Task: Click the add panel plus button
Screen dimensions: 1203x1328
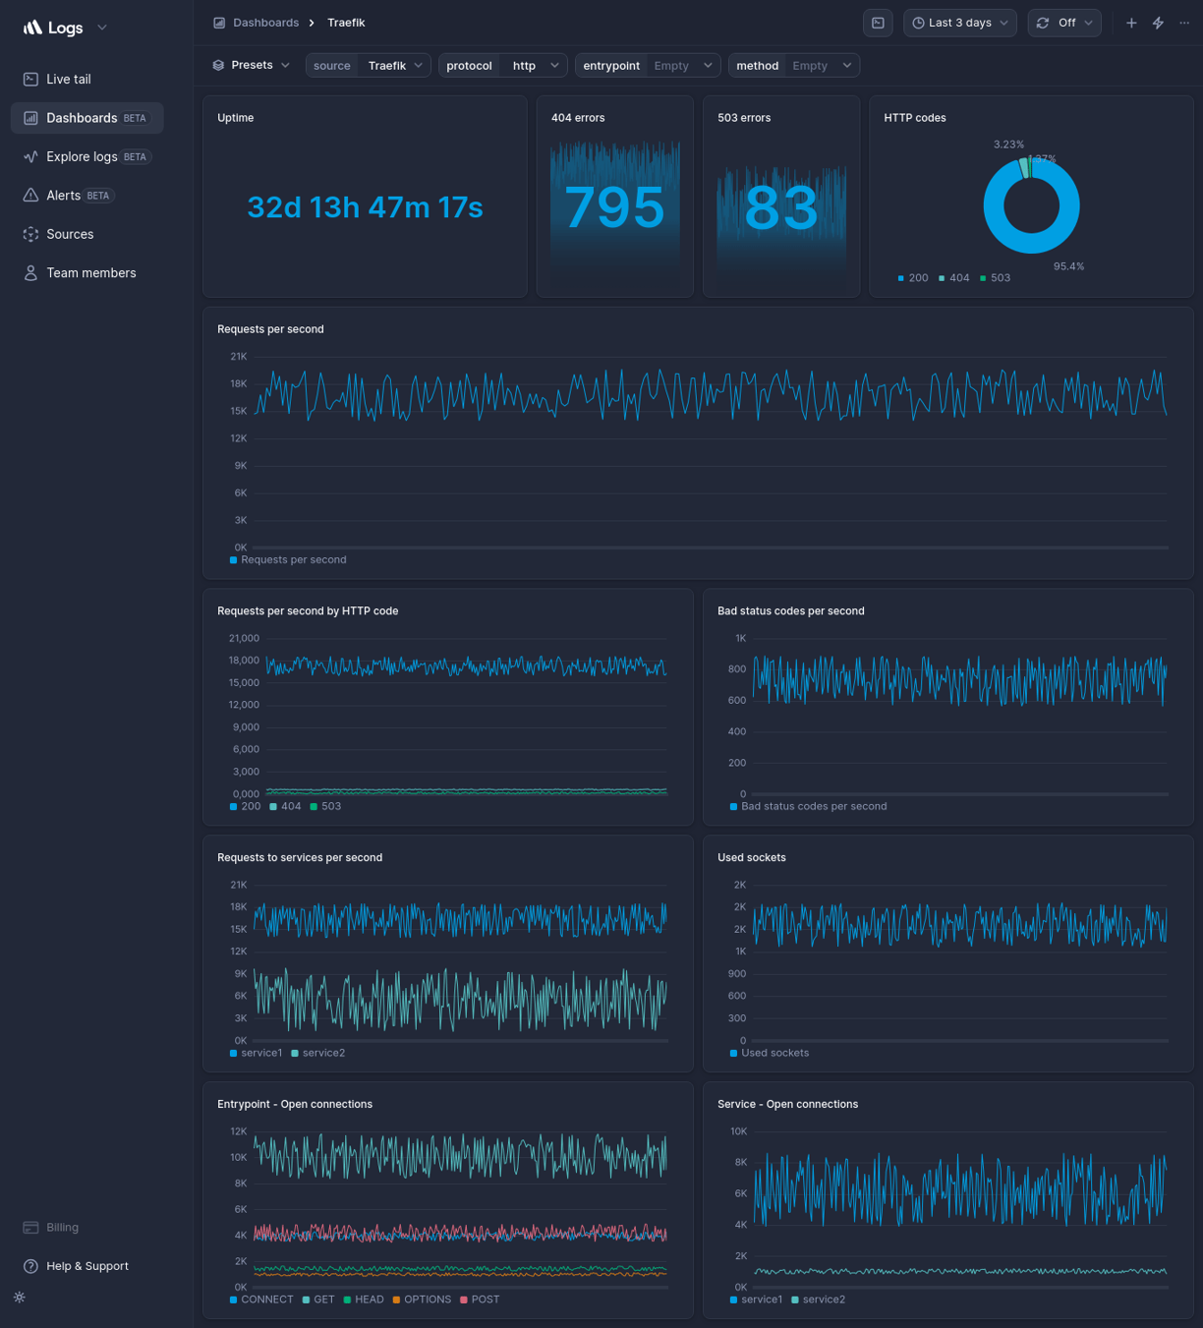Action: pyautogui.click(x=1131, y=22)
